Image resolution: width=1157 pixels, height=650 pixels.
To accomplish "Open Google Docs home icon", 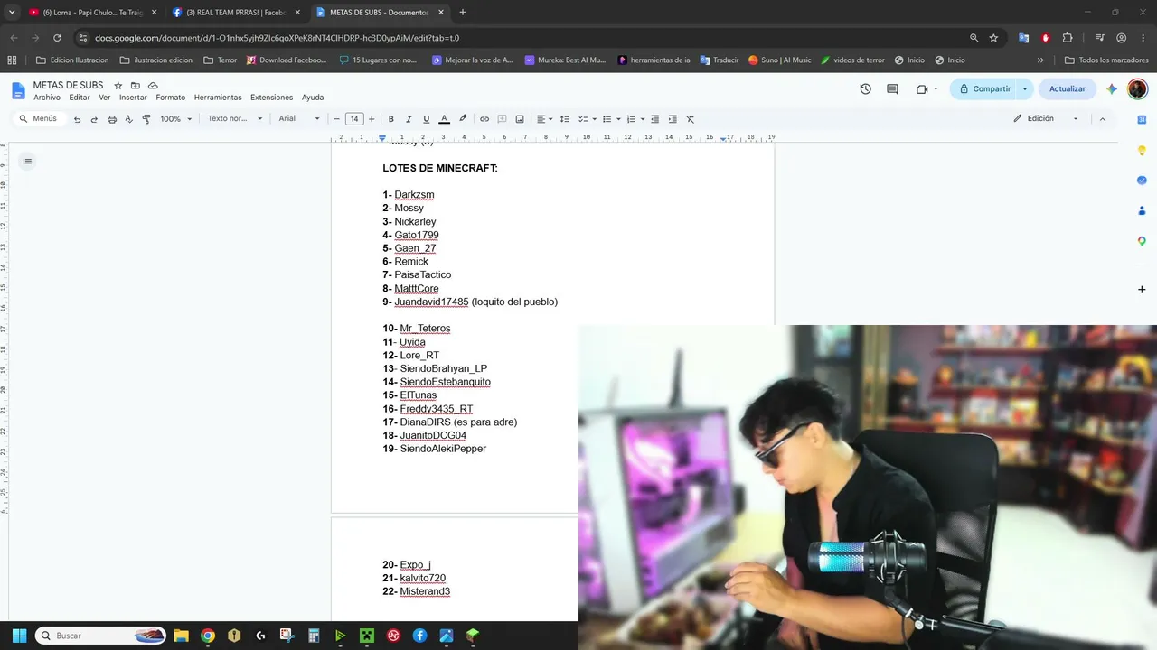I will click(19, 90).
